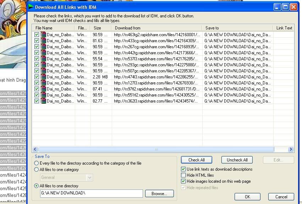Select the rs551tl2.rapidshare.com link text
This screenshot has width=302, height=204.
tap(156, 95)
